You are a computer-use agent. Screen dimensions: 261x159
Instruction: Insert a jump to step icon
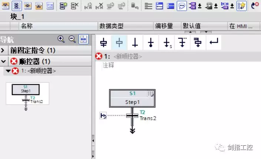[167, 43]
